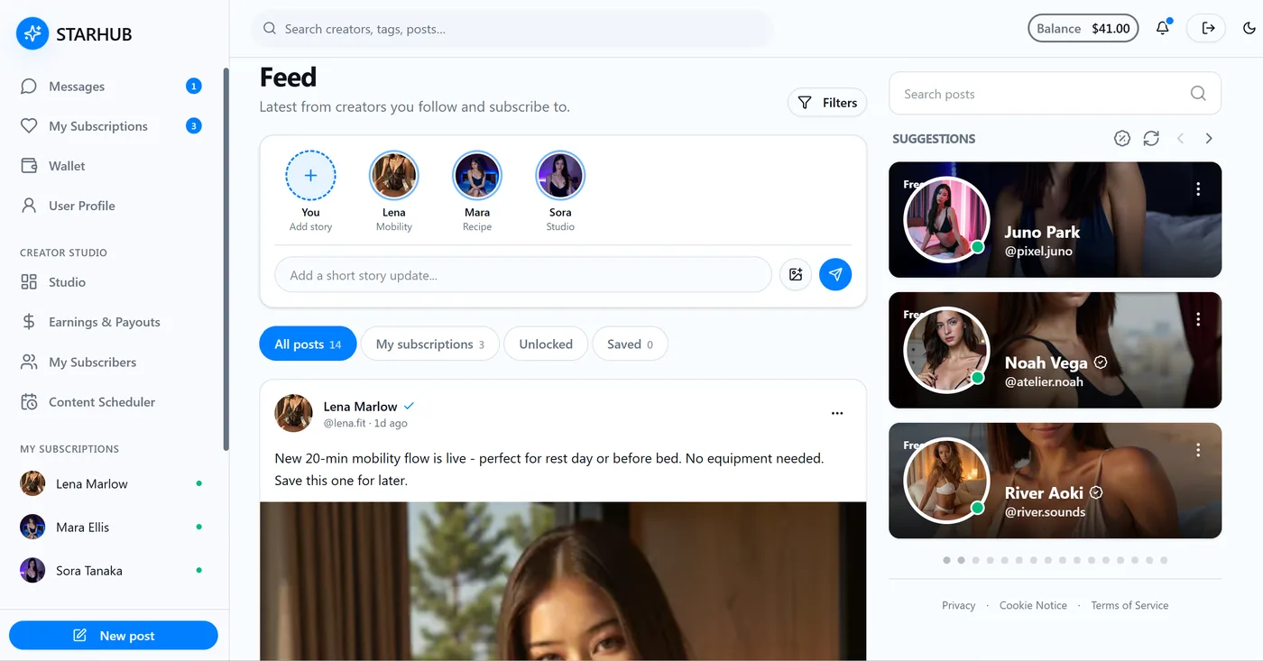Open Noah Vega card options menu
Image resolution: width=1263 pixels, height=661 pixels.
(1198, 319)
